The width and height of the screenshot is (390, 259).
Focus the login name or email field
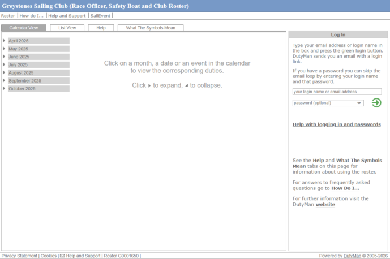click(x=337, y=92)
